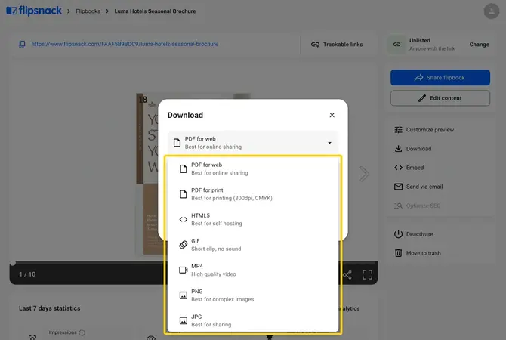
Task: Choose Send via email
Action: pyautogui.click(x=418, y=187)
